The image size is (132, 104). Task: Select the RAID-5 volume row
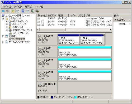[74, 18]
